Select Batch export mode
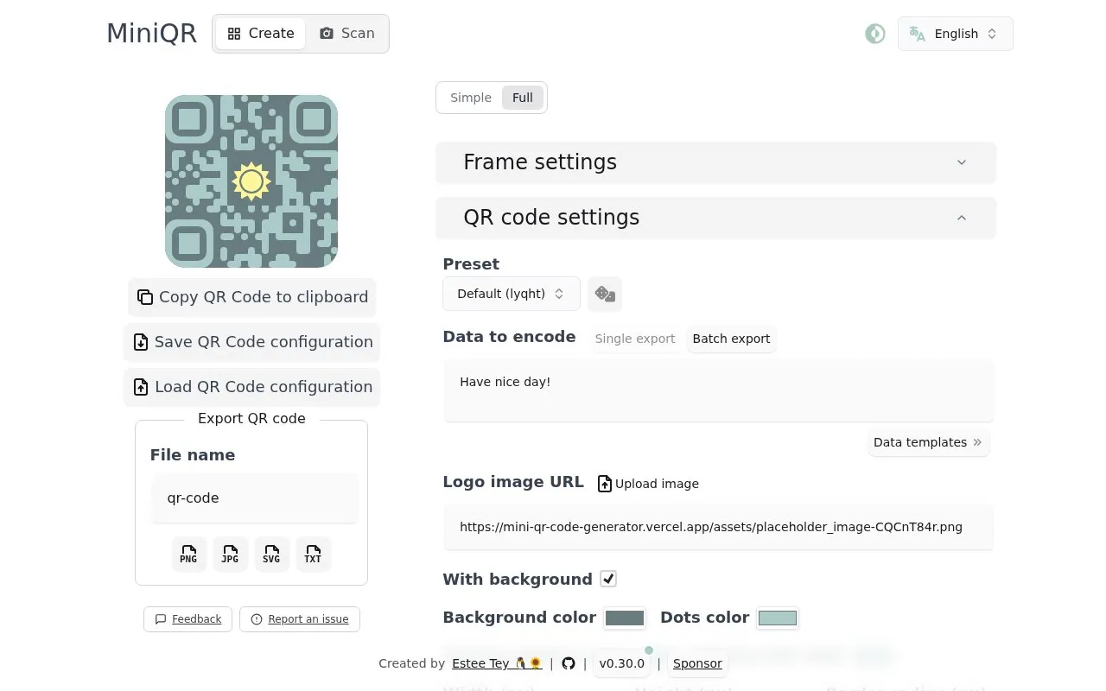The height and width of the screenshot is (691, 1106). point(731,339)
